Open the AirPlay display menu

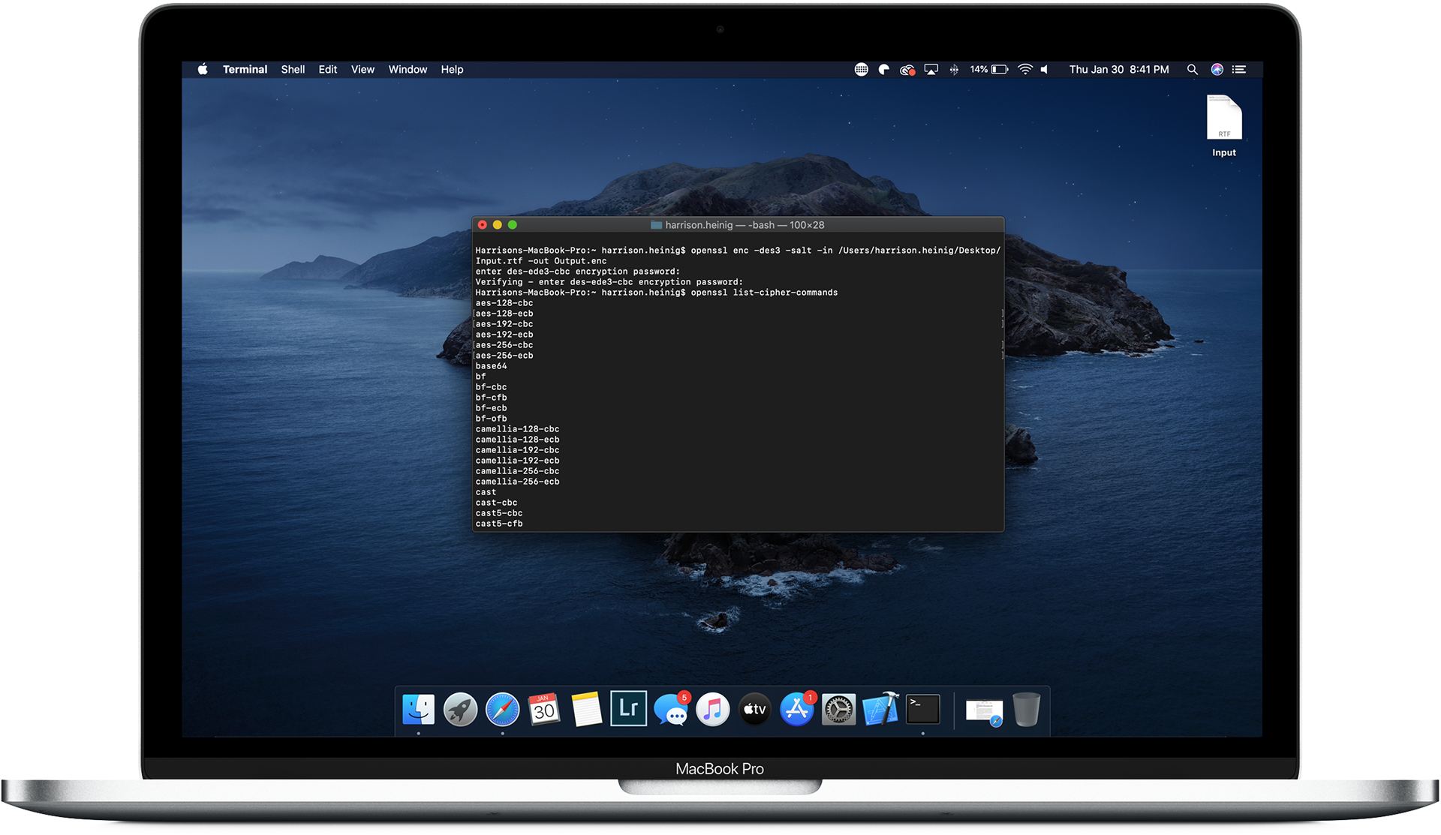(931, 69)
